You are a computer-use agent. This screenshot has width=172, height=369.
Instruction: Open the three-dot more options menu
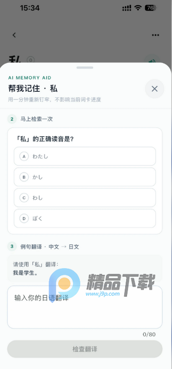click(x=155, y=35)
